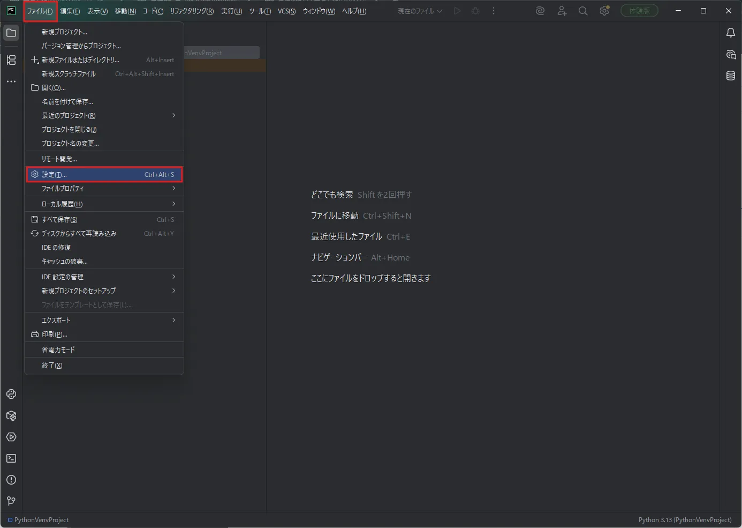Open the Terminal tool window icon

click(11, 458)
